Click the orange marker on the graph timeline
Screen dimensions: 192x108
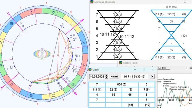click(x=185, y=97)
